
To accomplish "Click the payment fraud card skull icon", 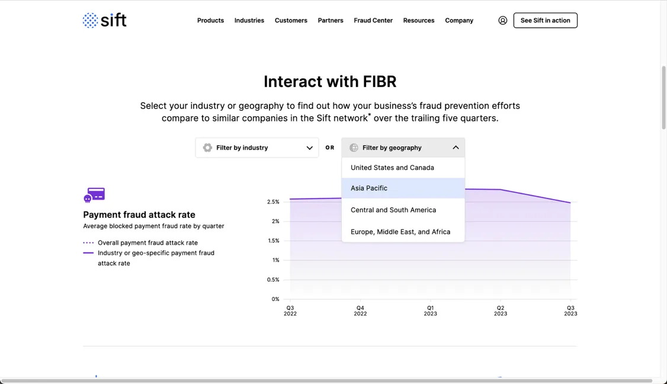I will point(94,195).
